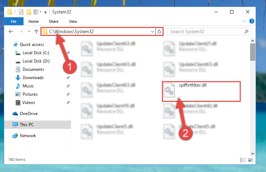
Task: Click the Back navigation arrow
Action: pyautogui.click(x=11, y=31)
